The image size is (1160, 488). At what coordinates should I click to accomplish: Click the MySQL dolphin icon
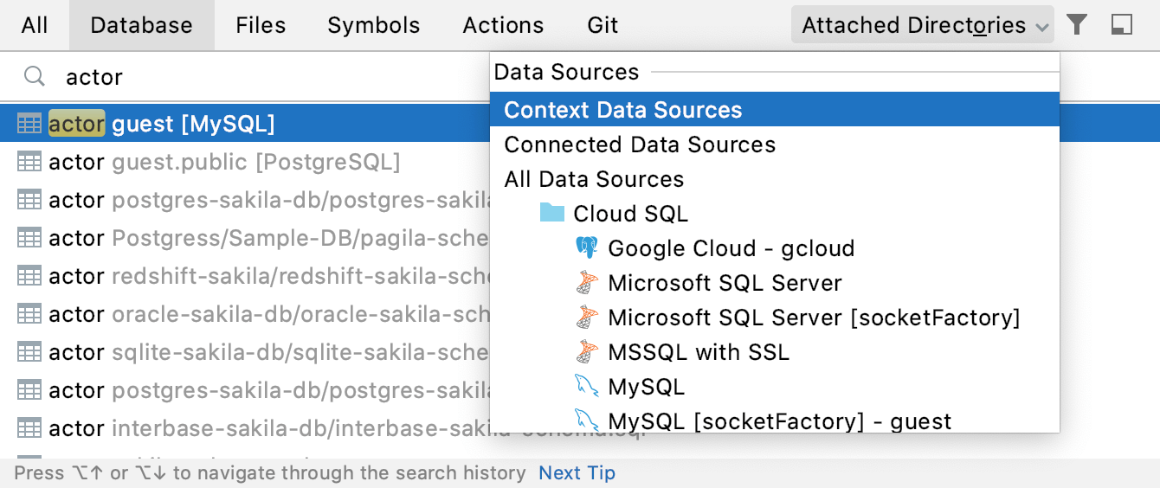click(x=587, y=387)
